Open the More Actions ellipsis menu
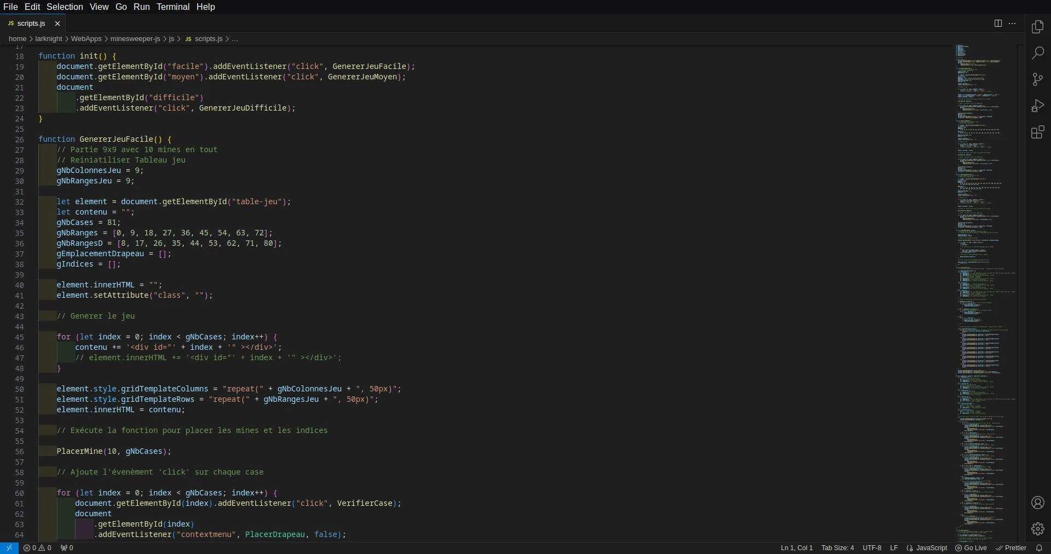The height and width of the screenshot is (554, 1051). pyautogui.click(x=1012, y=24)
